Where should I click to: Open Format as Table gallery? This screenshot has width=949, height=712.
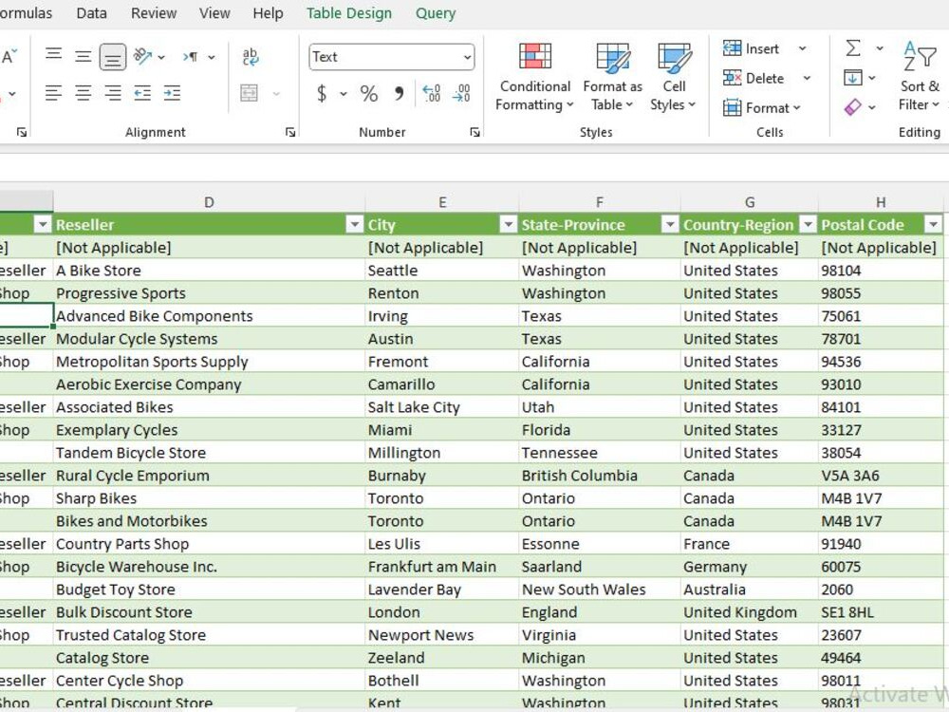612,77
